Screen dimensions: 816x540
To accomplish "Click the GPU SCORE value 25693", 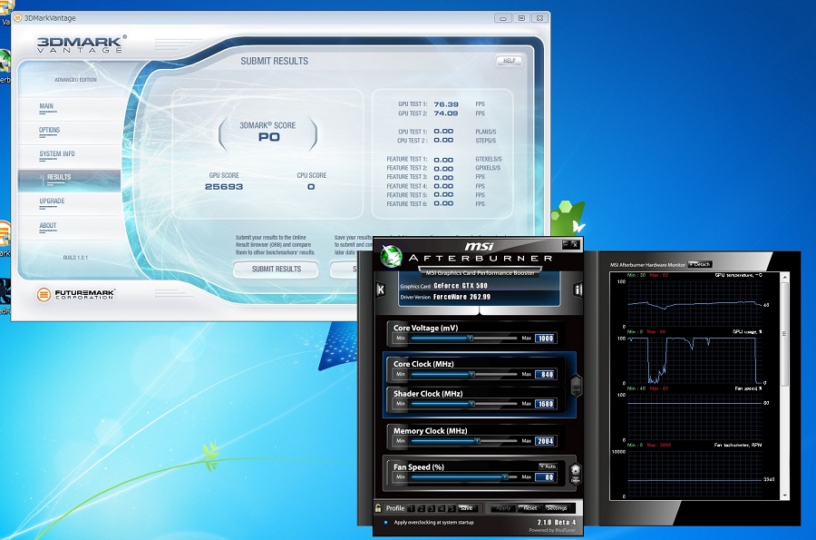I will click(x=224, y=186).
